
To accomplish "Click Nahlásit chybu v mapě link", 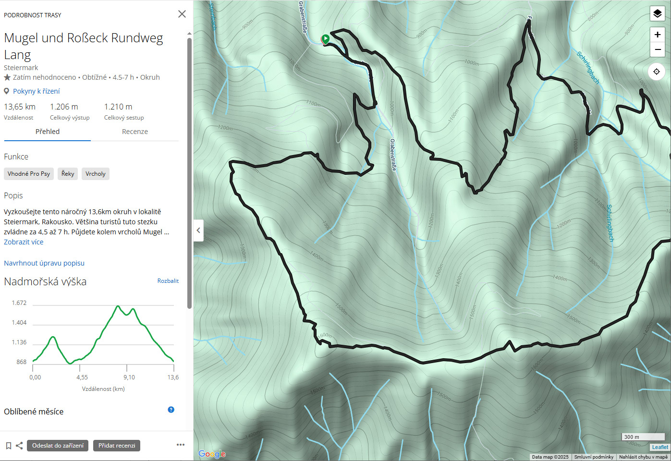I will 643,457.
